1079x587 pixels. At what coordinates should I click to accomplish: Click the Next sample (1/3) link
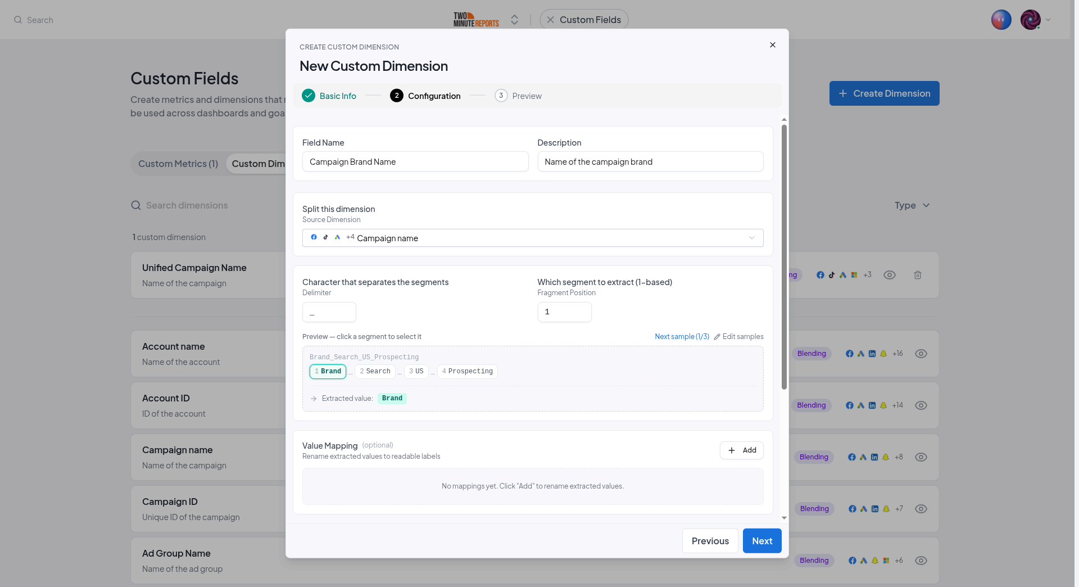[x=682, y=337]
